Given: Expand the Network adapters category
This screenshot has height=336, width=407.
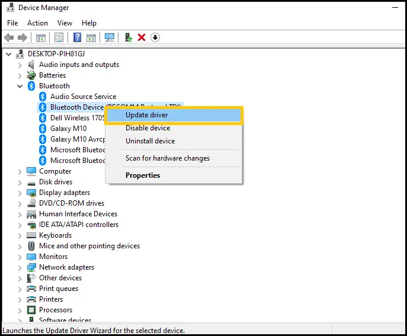Looking at the screenshot, I should 20,268.
